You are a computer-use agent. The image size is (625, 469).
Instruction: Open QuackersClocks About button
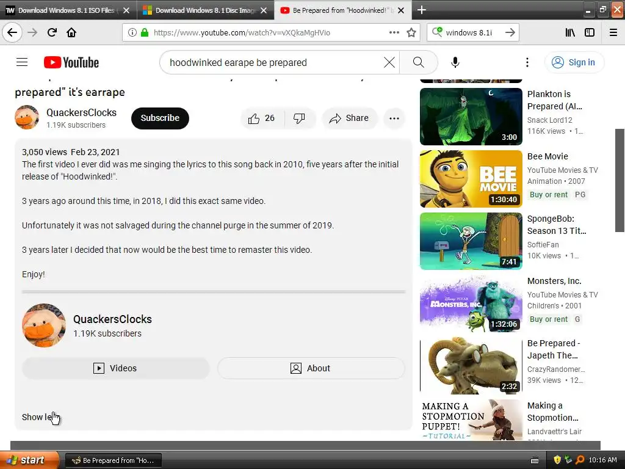tap(311, 368)
